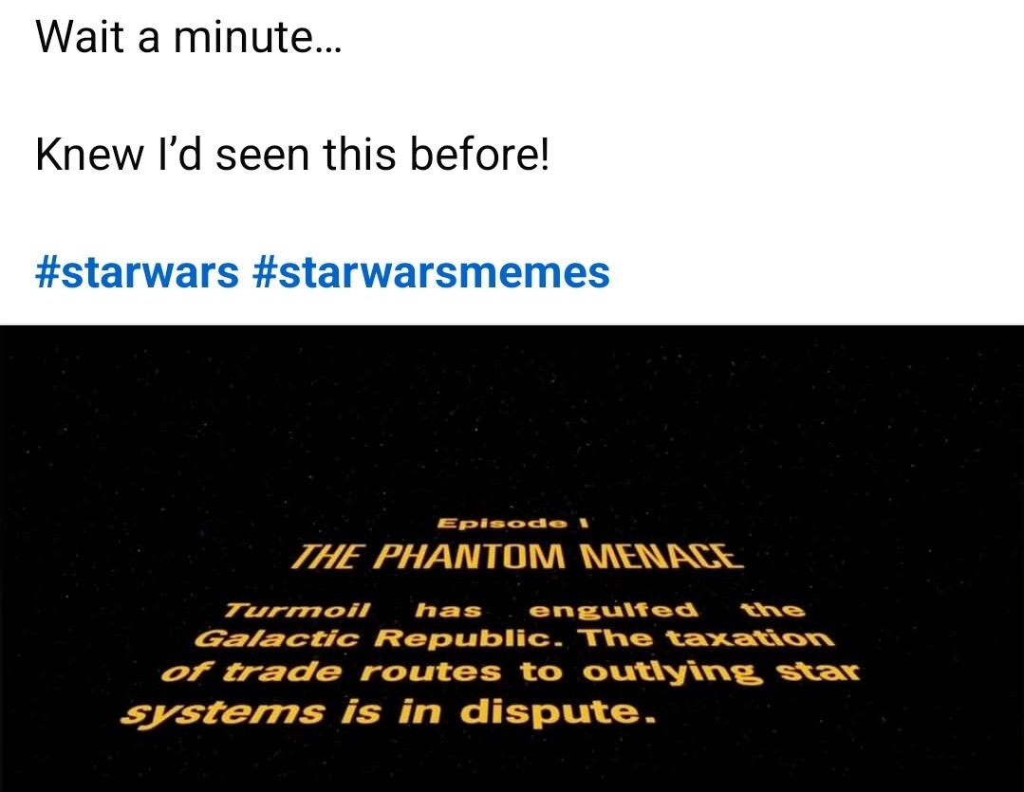Click the word 'Turmoil' in the crawl
Viewport: 1024px width, 792px height.
(x=298, y=611)
